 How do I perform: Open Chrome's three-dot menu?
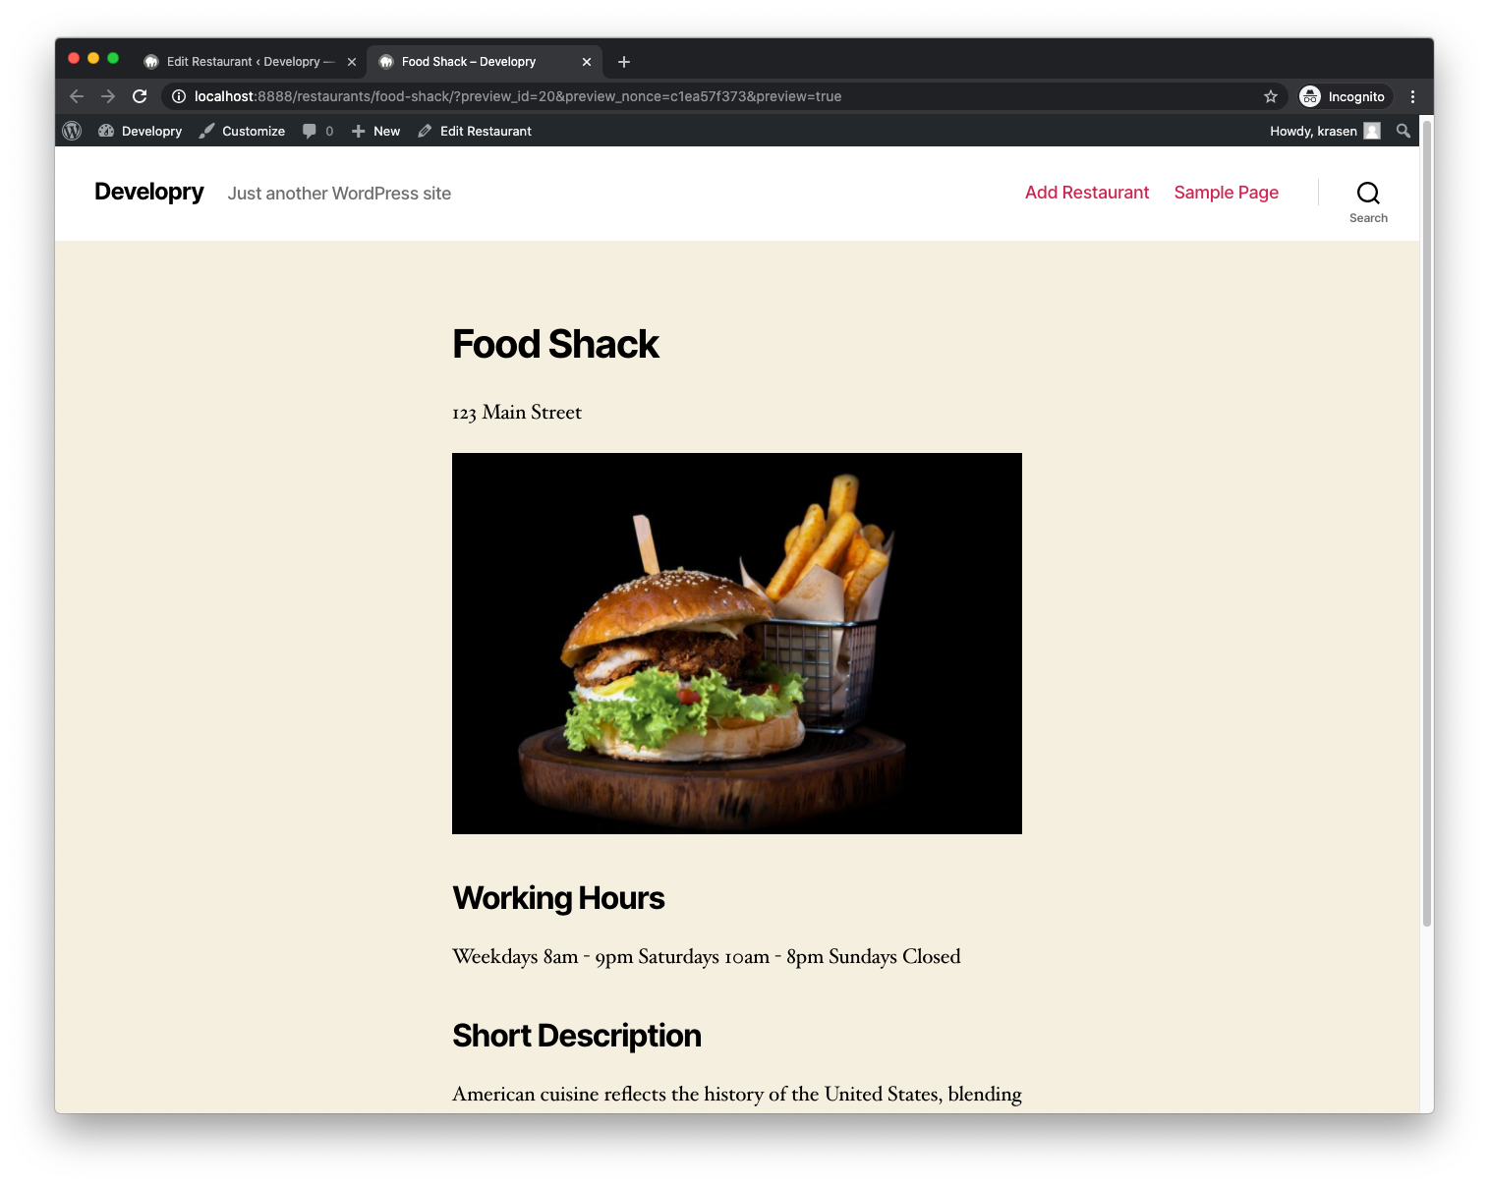[x=1412, y=96]
